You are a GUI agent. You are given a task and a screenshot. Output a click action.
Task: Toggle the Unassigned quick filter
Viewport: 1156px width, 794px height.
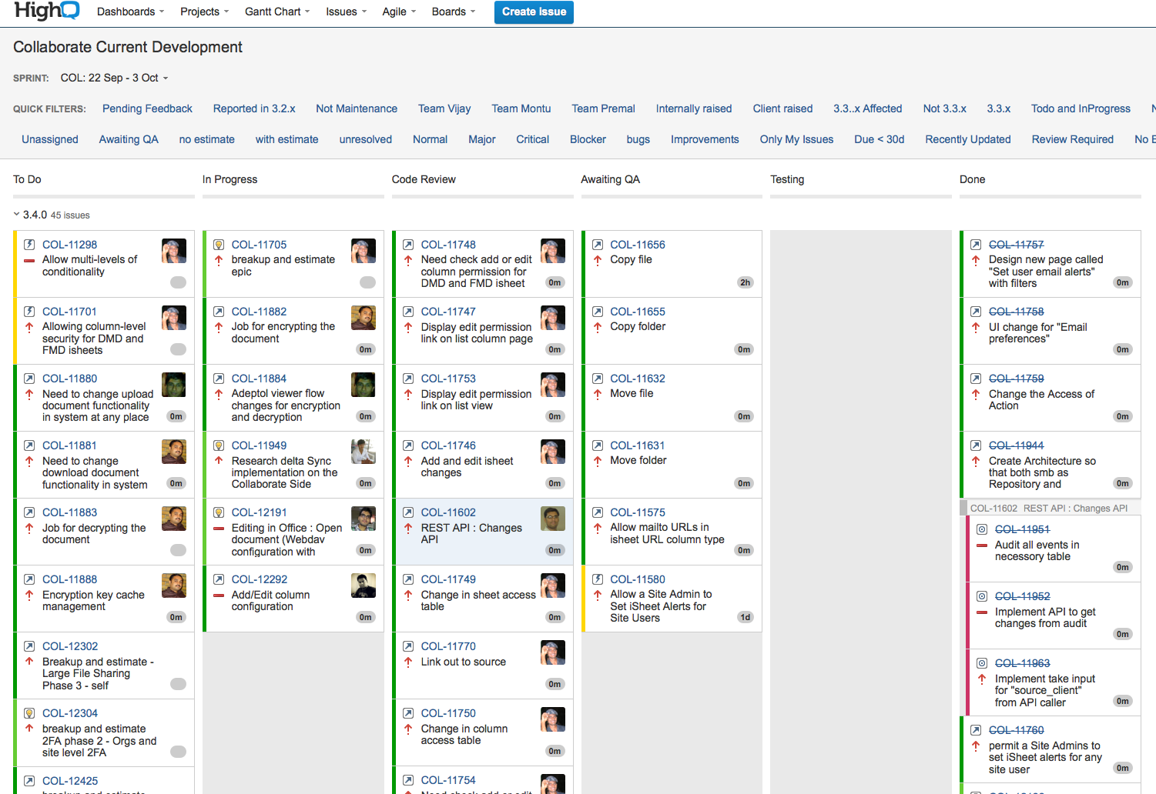click(49, 139)
